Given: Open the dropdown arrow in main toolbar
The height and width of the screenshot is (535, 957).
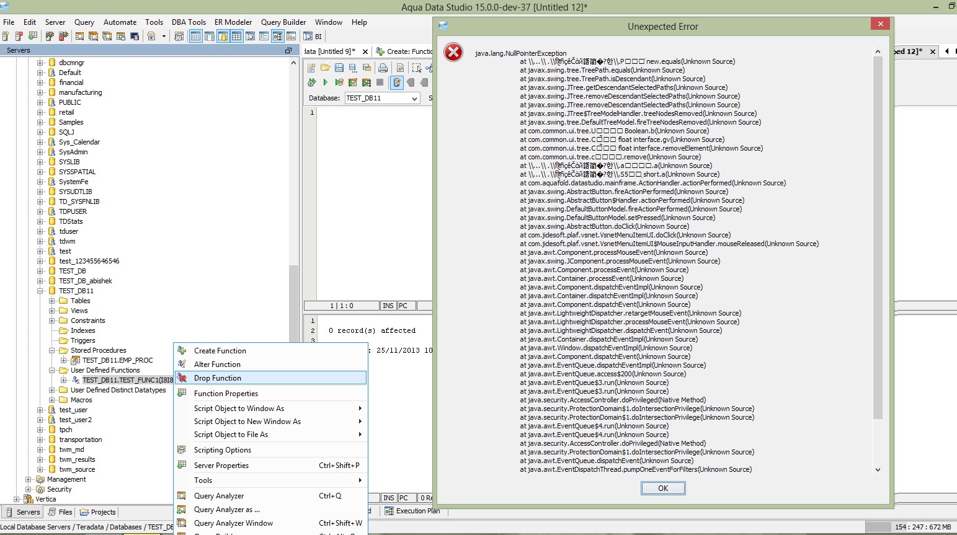Looking at the screenshot, I should pos(164,37).
